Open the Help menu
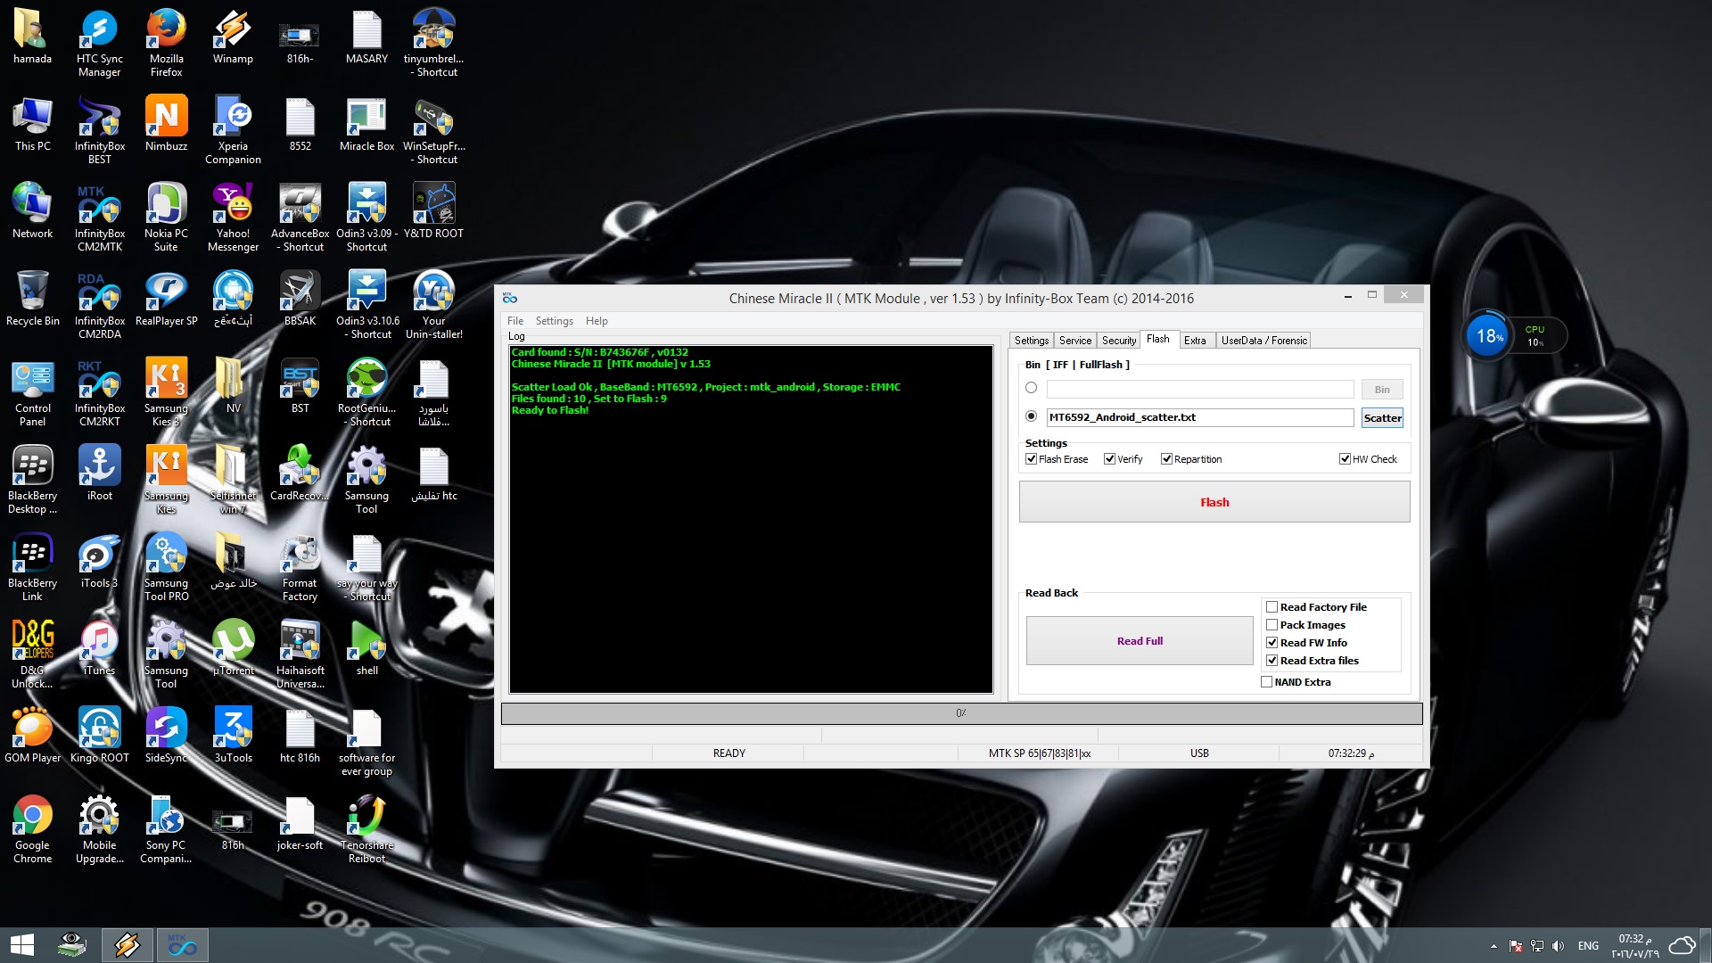Image resolution: width=1712 pixels, height=963 pixels. (x=597, y=321)
